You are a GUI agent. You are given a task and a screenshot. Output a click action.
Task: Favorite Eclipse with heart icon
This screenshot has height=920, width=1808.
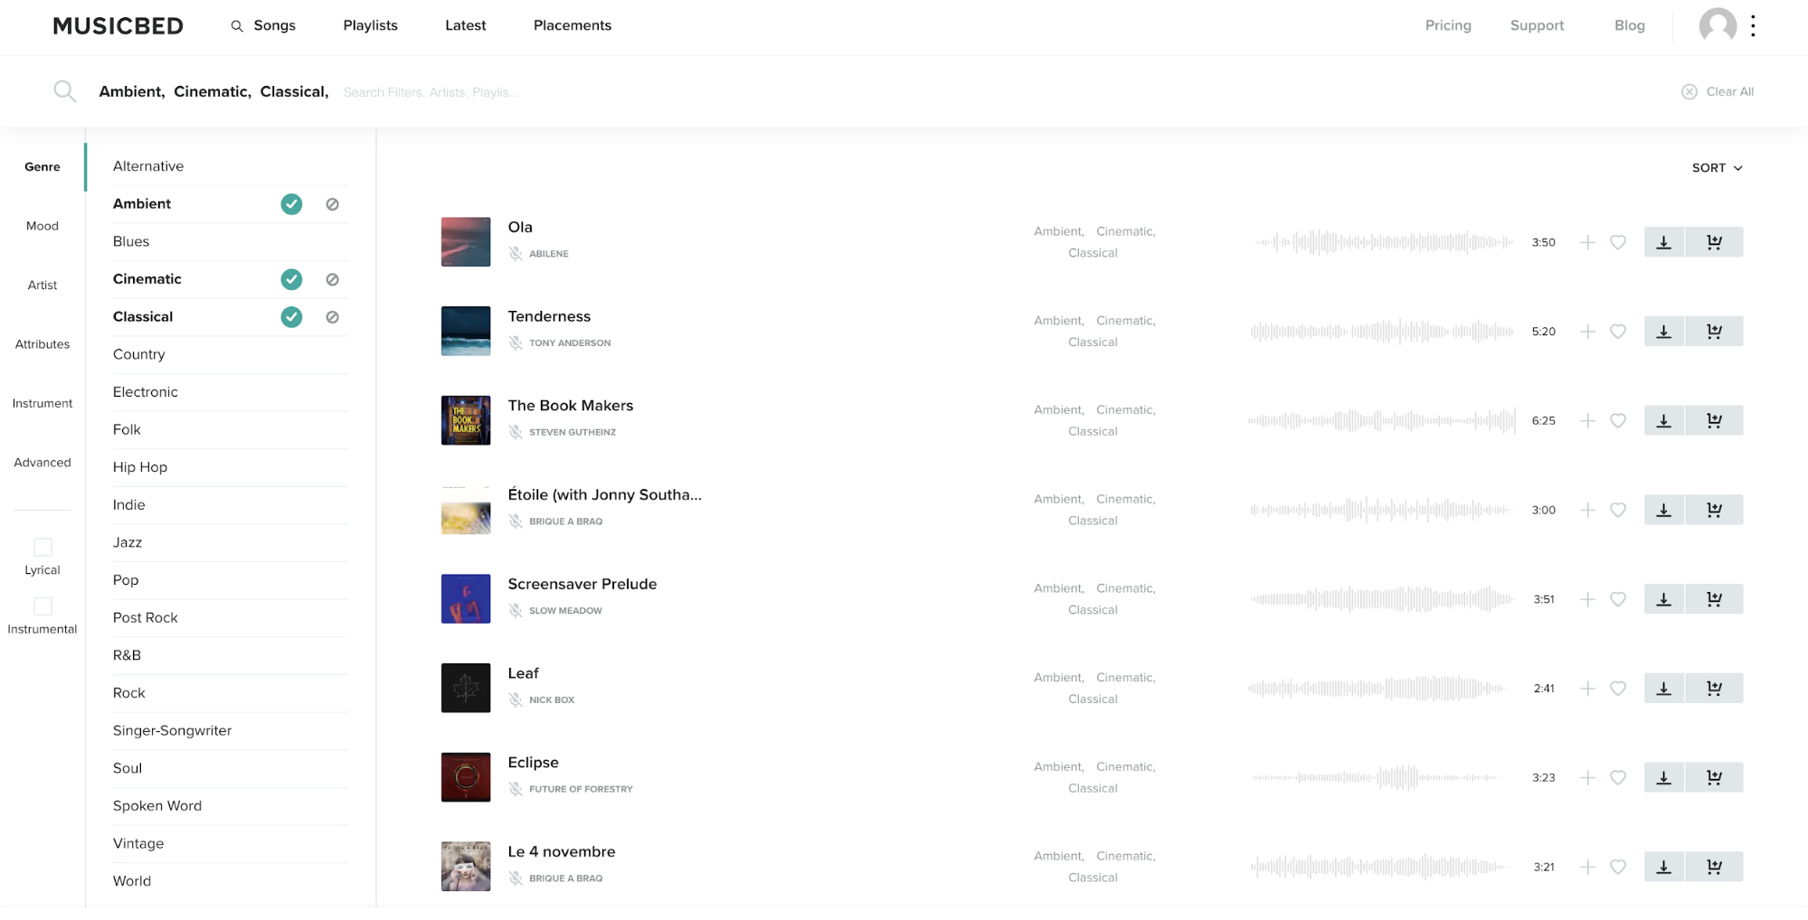tap(1618, 778)
